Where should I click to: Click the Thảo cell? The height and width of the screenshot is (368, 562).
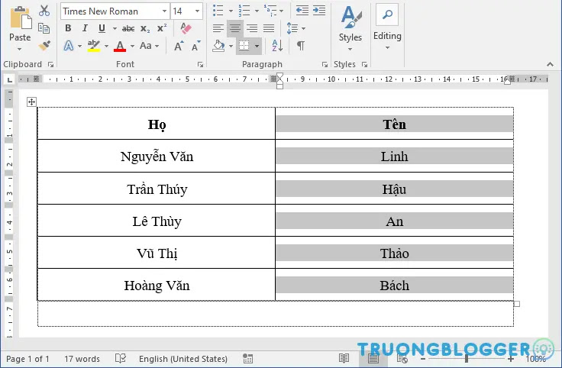tap(394, 253)
